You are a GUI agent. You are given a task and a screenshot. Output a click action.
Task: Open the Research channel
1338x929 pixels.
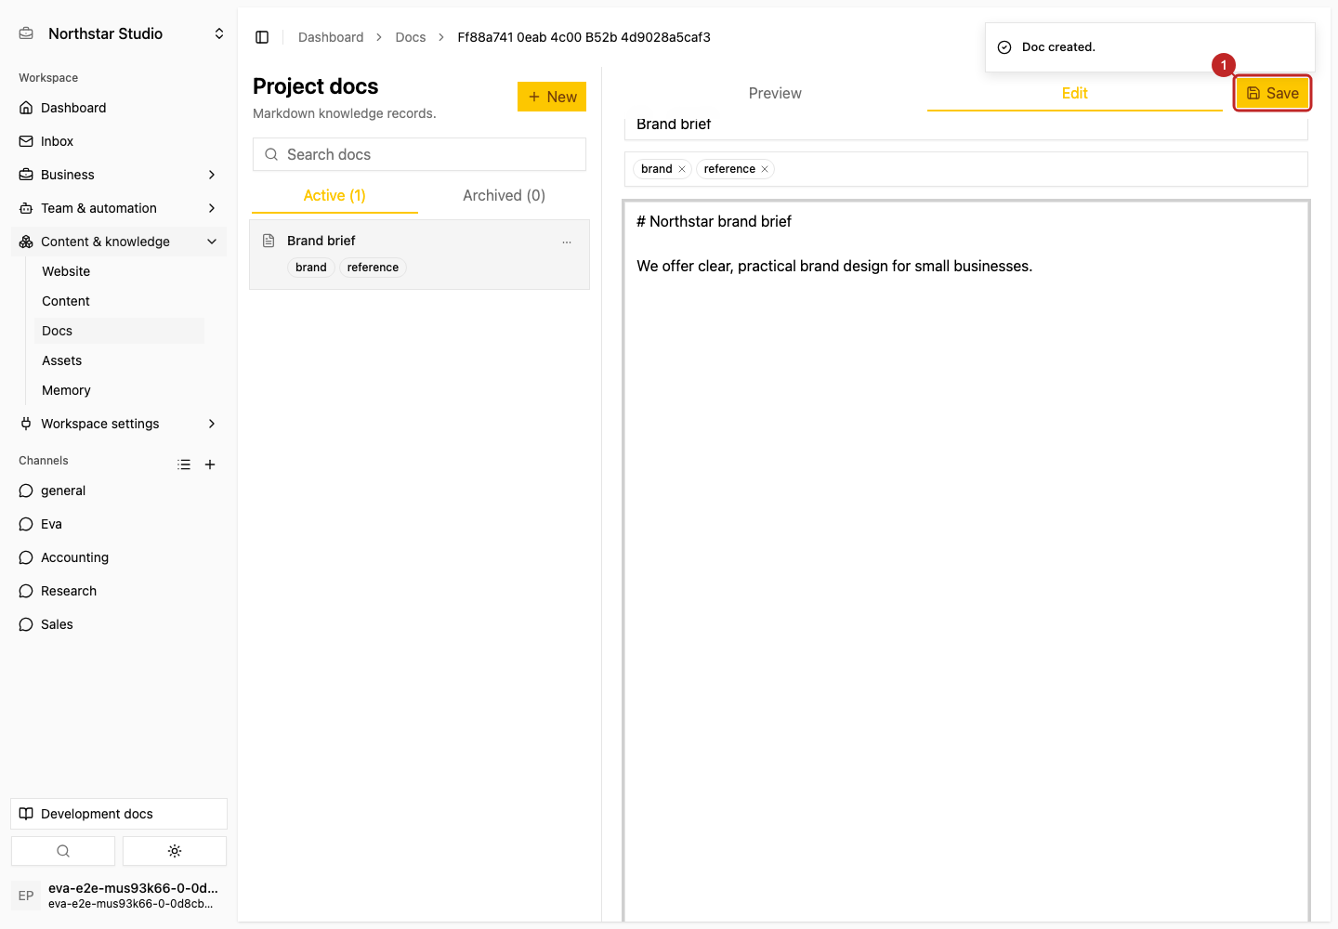(119, 591)
